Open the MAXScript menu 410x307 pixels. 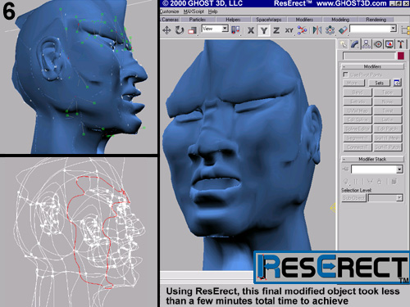click(x=194, y=11)
